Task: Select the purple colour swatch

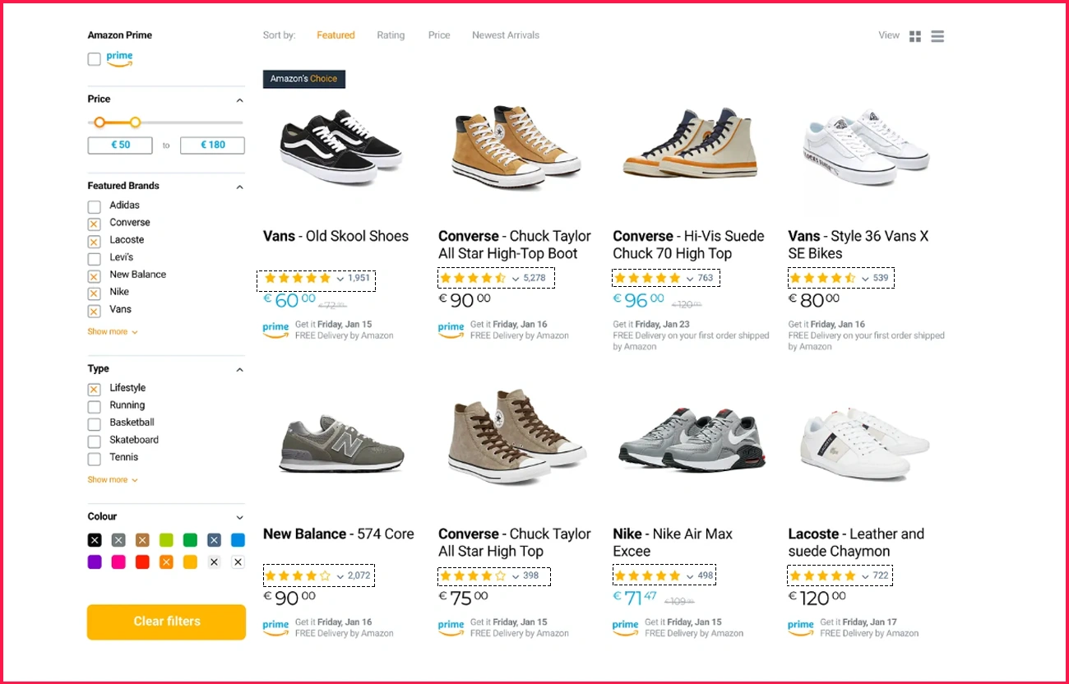Action: tap(95, 562)
